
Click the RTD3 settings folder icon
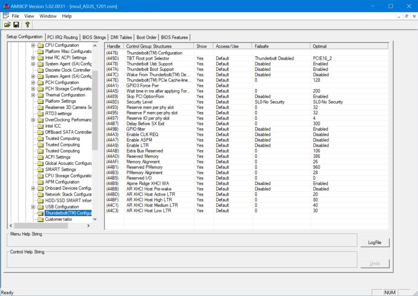41,114
